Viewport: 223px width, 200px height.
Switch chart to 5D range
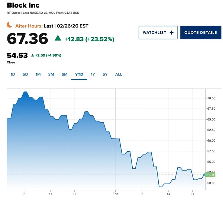click(x=25, y=74)
